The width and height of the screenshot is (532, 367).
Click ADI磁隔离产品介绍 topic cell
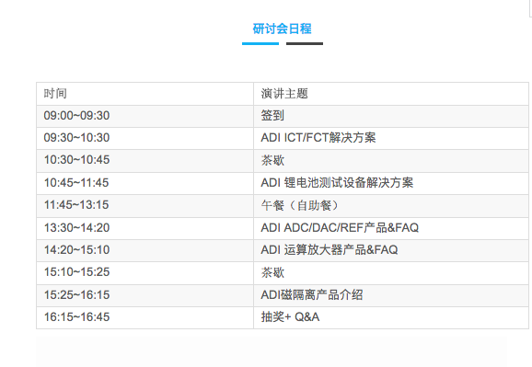coord(391,295)
